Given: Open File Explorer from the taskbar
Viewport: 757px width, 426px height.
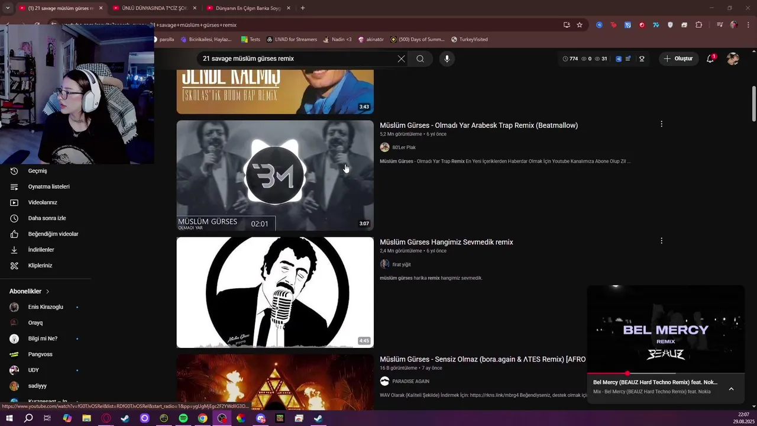Looking at the screenshot, I should [86, 418].
